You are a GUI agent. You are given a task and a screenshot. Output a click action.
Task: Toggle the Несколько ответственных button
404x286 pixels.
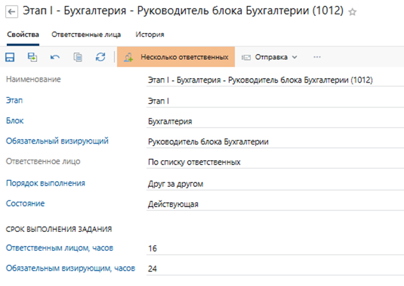pyautogui.click(x=176, y=57)
